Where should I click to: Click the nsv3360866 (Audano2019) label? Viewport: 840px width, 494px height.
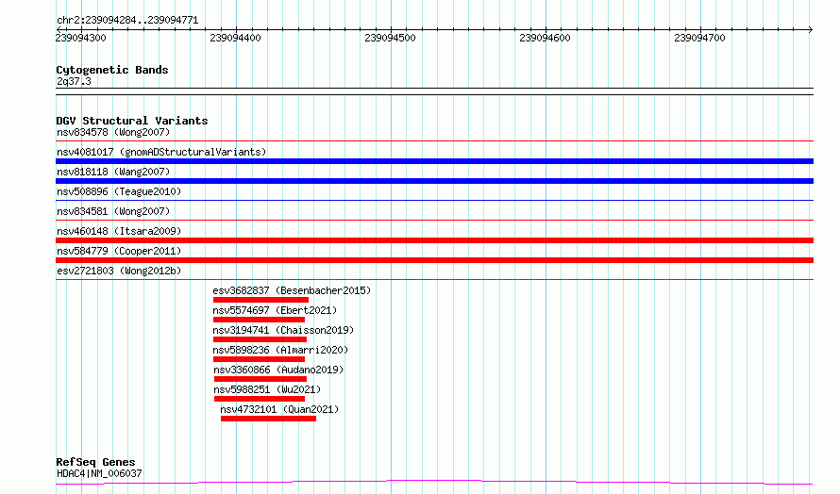[278, 370]
